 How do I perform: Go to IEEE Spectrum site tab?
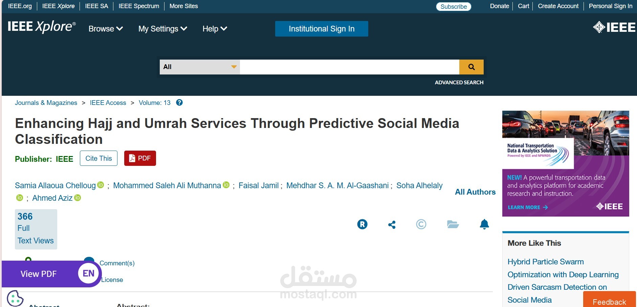pos(139,6)
